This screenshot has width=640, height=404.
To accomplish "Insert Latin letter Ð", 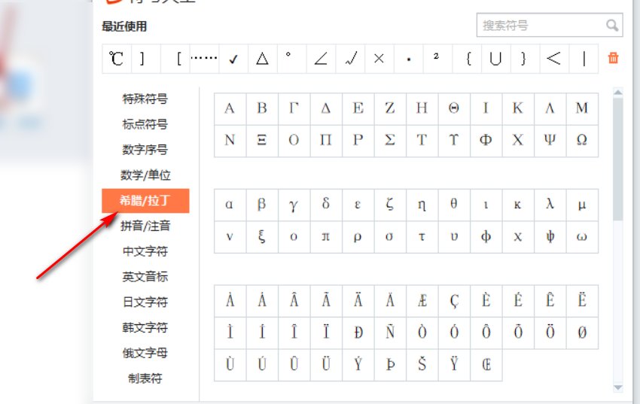I will coord(358,333).
